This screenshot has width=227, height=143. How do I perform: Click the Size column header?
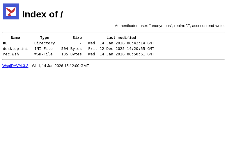point(77,38)
